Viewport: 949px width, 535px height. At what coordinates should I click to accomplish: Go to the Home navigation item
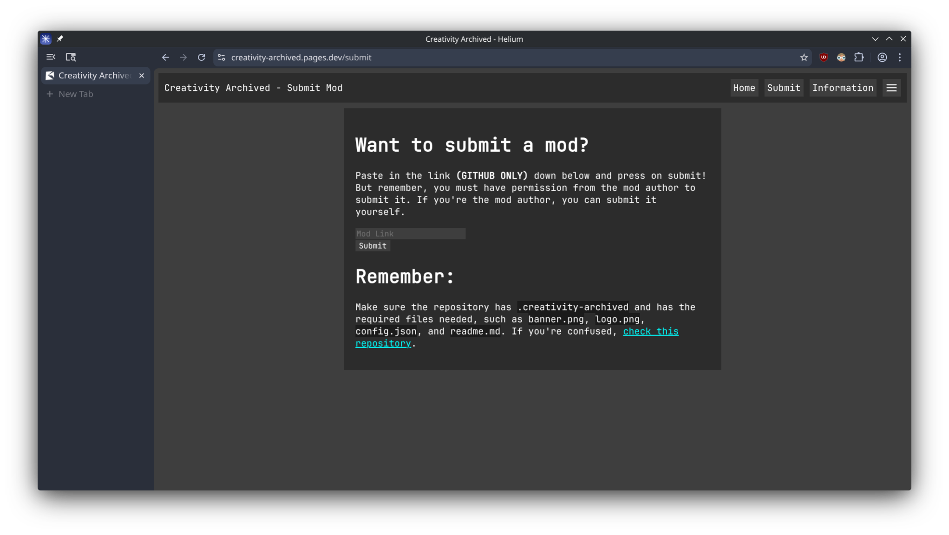tap(744, 88)
